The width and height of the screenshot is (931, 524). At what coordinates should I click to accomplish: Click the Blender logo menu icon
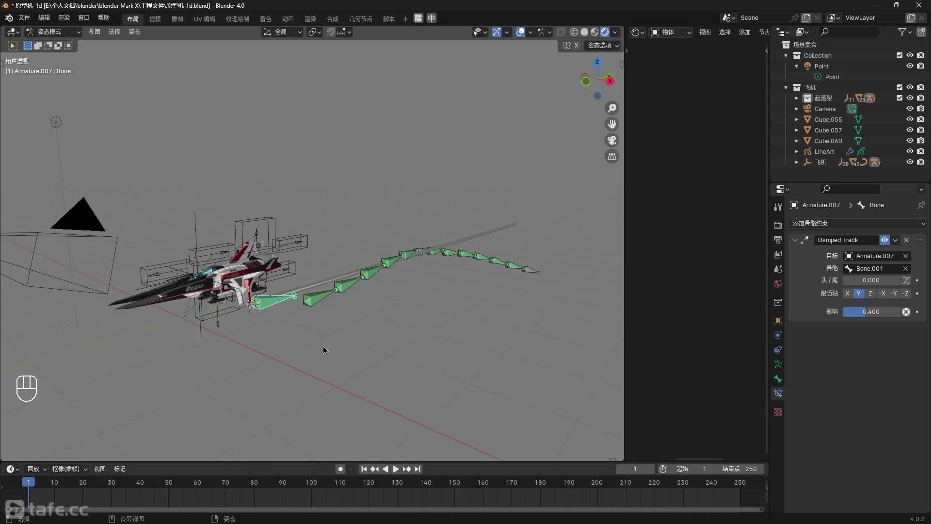point(9,18)
